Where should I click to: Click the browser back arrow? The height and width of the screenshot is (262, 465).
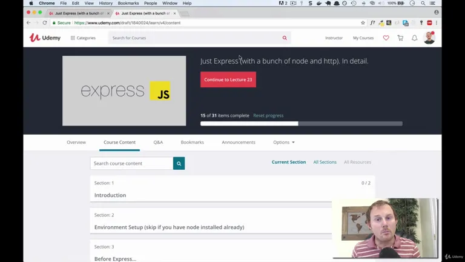click(x=28, y=22)
